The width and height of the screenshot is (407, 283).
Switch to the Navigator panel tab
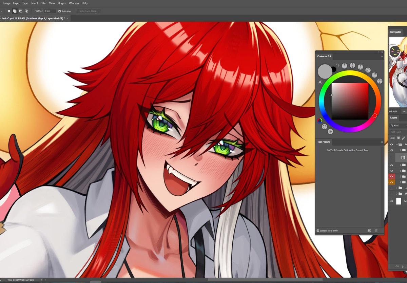[395, 32]
